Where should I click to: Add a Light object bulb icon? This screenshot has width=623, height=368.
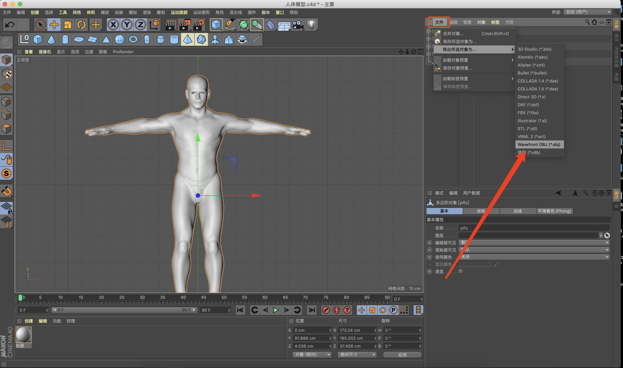(311, 25)
